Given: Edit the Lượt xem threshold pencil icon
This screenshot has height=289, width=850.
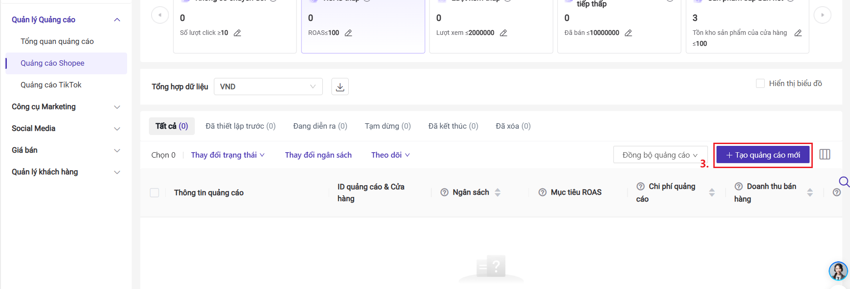Looking at the screenshot, I should 503,33.
